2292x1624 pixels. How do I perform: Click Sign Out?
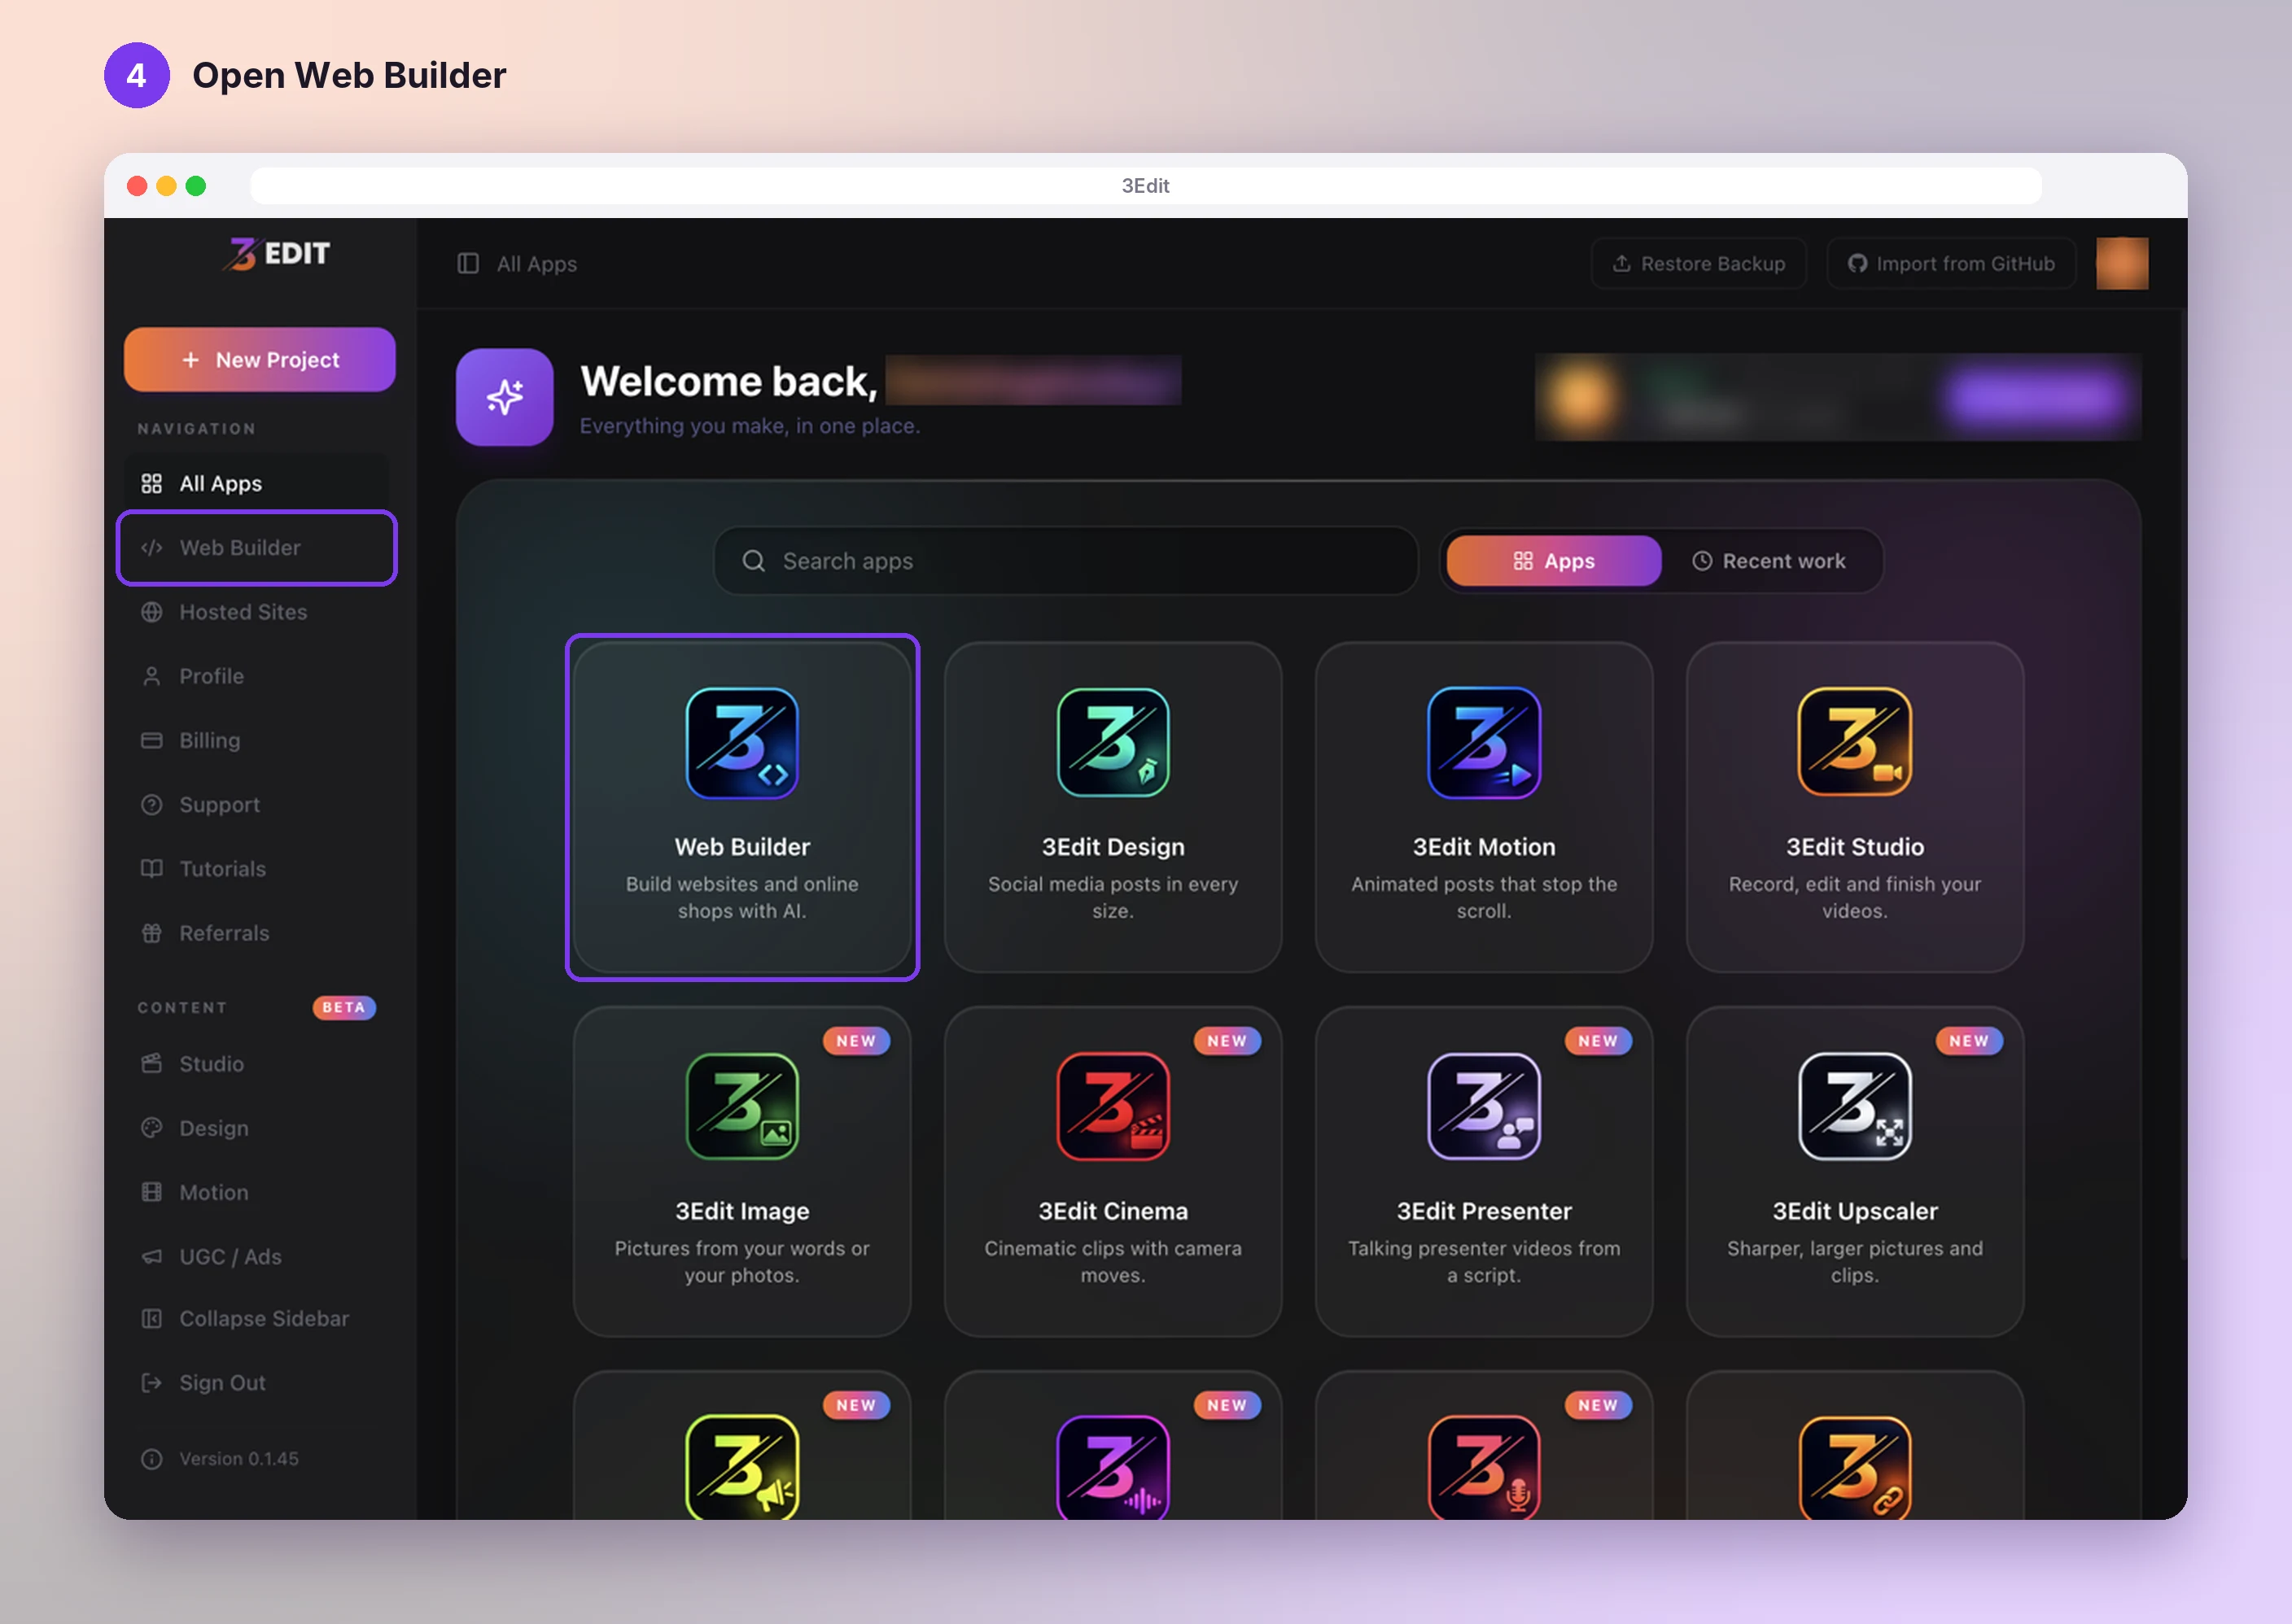pos(257,1382)
